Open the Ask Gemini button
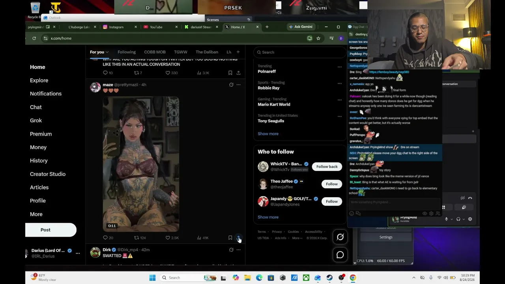Image resolution: width=505 pixels, height=284 pixels. [x=301, y=27]
